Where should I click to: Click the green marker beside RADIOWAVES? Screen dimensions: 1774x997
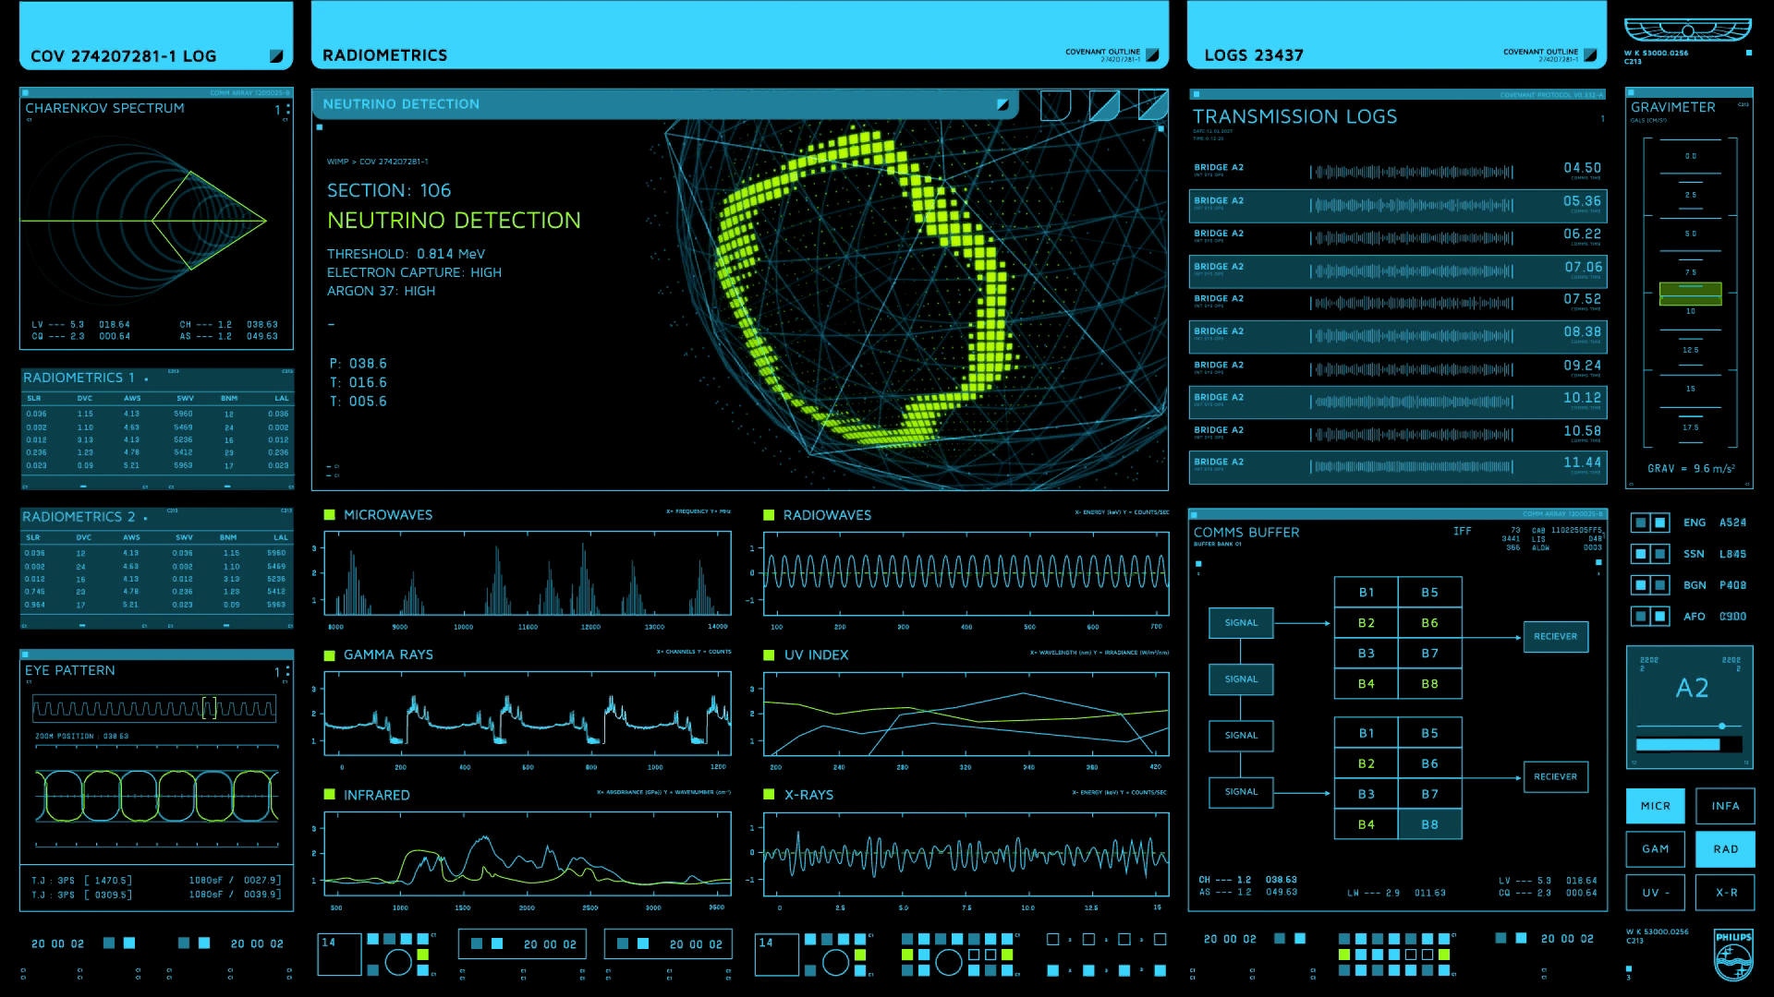769,514
